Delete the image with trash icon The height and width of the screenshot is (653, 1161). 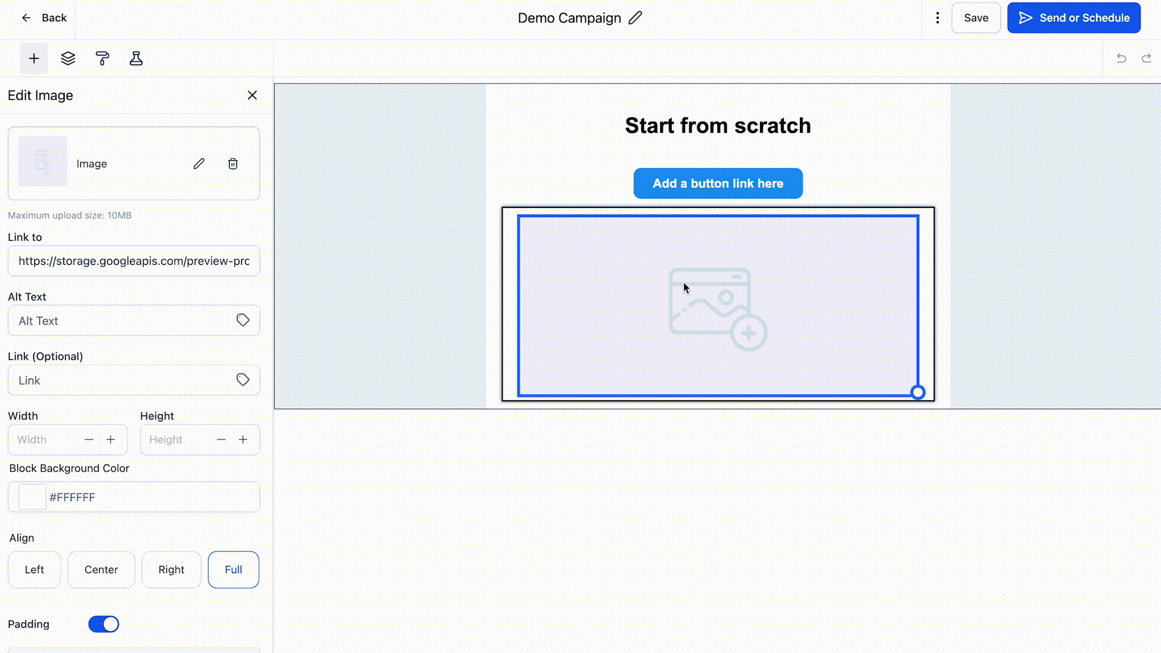(x=233, y=164)
